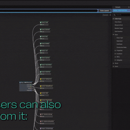Click the Property CharacterName node icon
The image size is (130, 130).
[x=41, y=65]
